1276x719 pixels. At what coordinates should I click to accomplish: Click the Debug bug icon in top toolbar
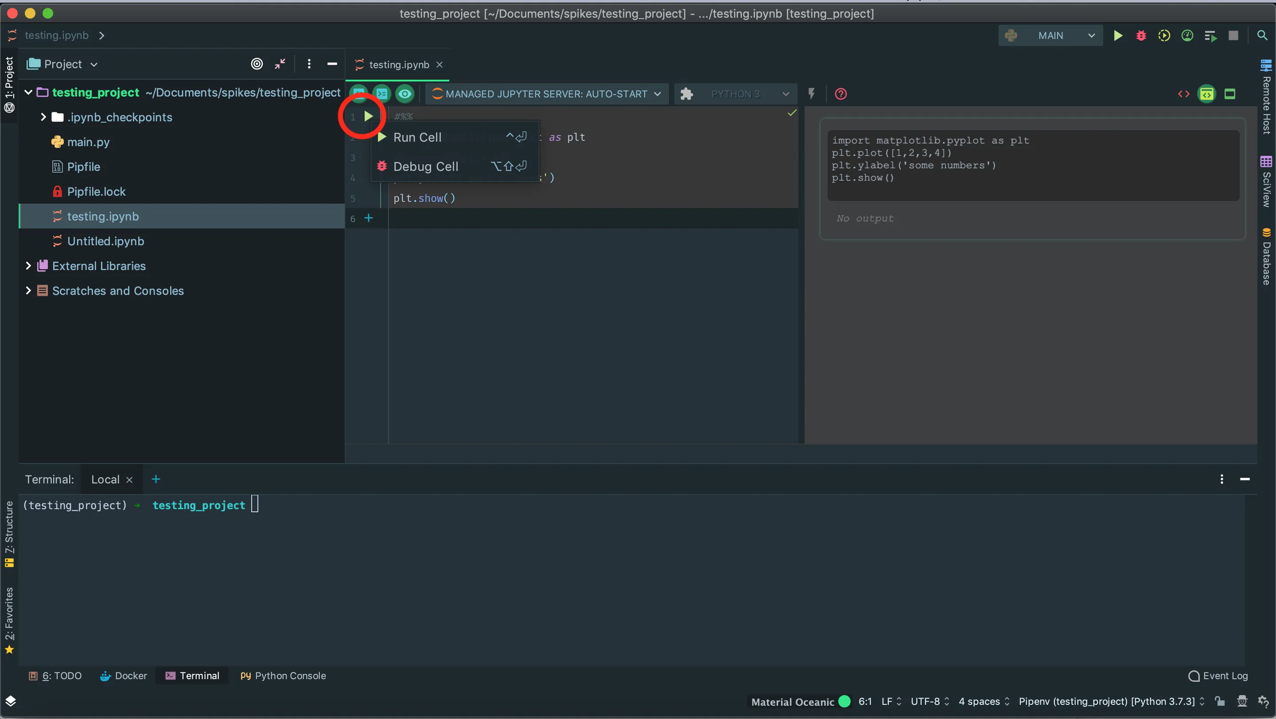click(1141, 35)
